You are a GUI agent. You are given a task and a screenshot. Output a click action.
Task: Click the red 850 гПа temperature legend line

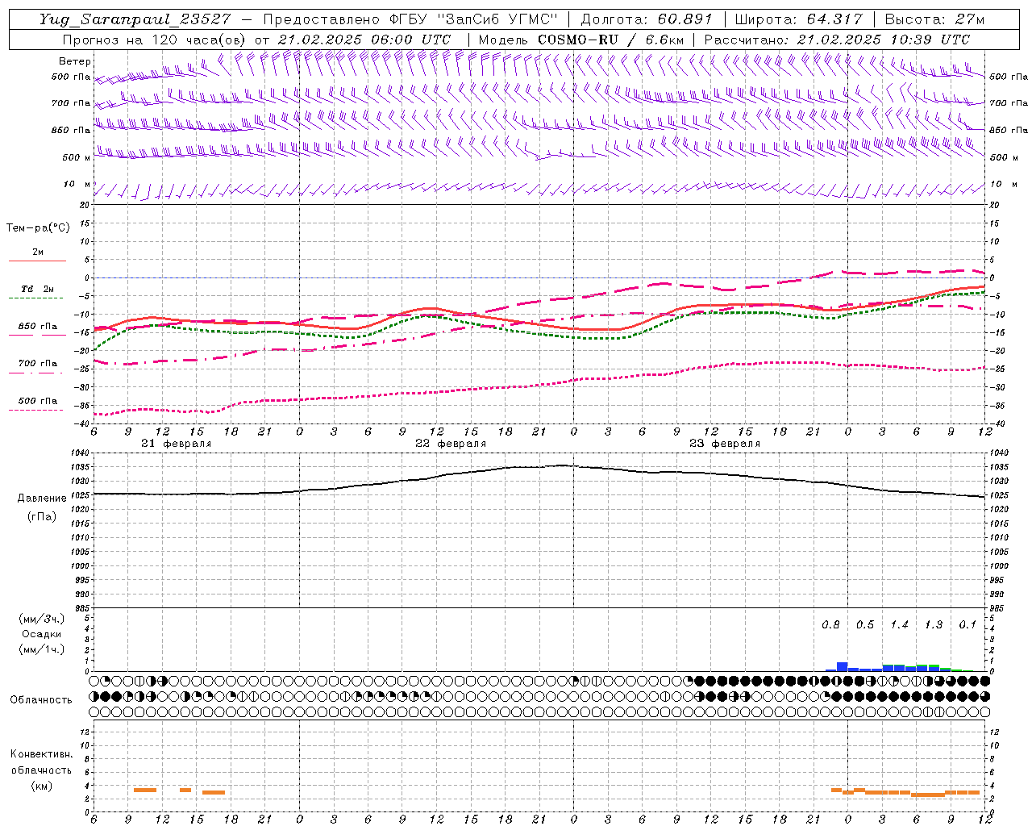(38, 335)
